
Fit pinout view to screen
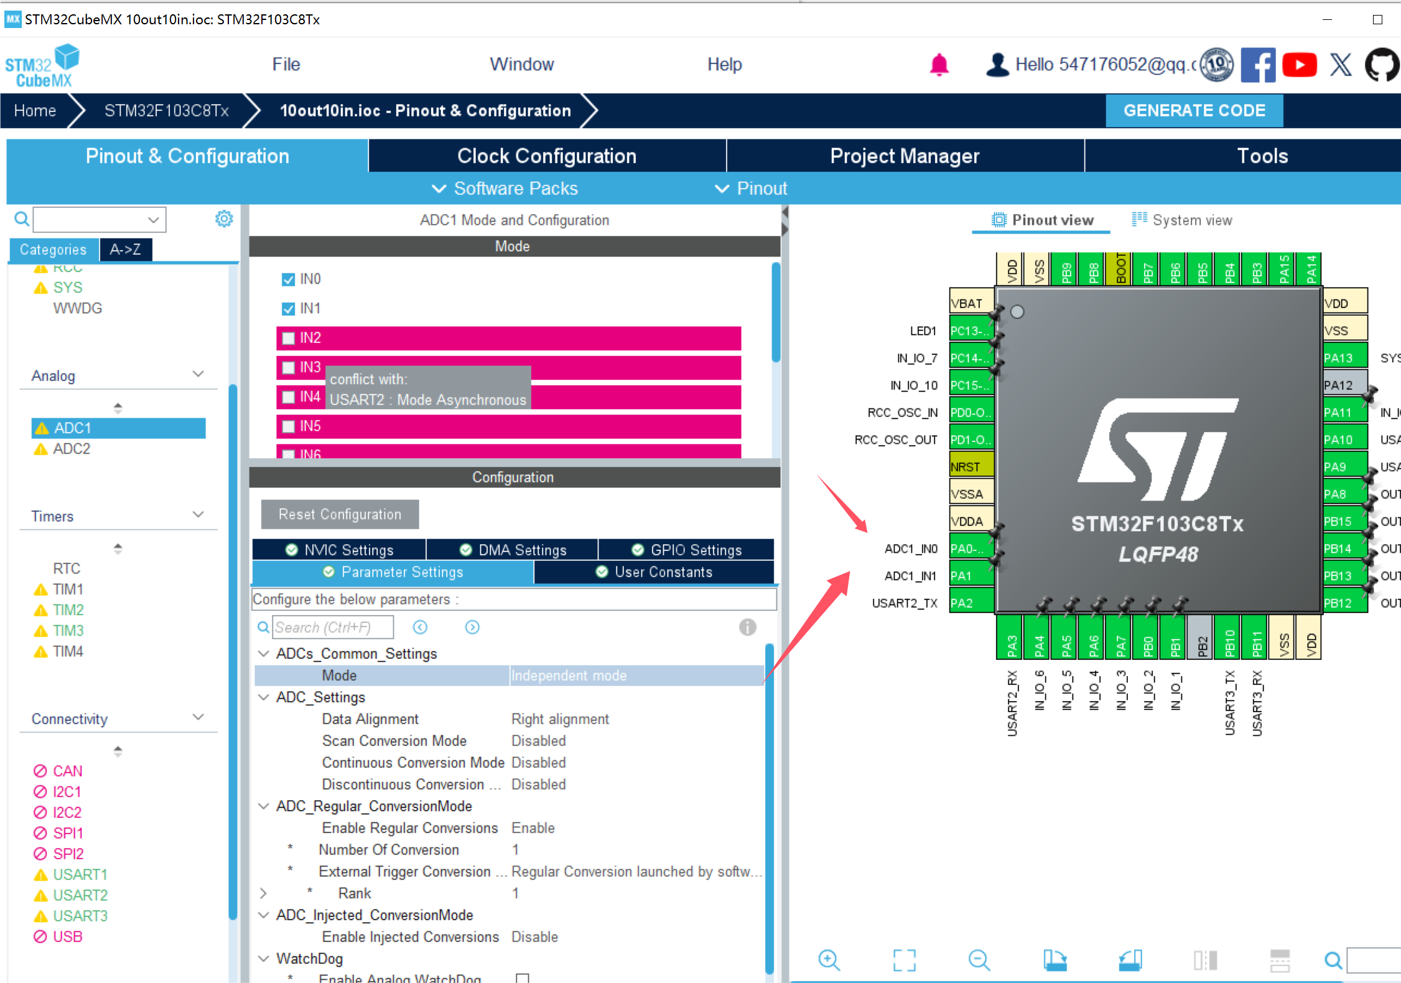904,960
